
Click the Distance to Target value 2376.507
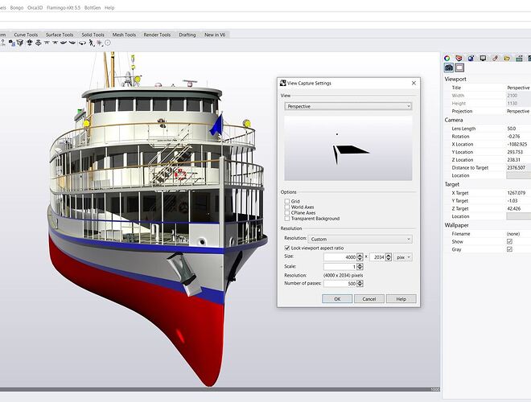pos(516,167)
